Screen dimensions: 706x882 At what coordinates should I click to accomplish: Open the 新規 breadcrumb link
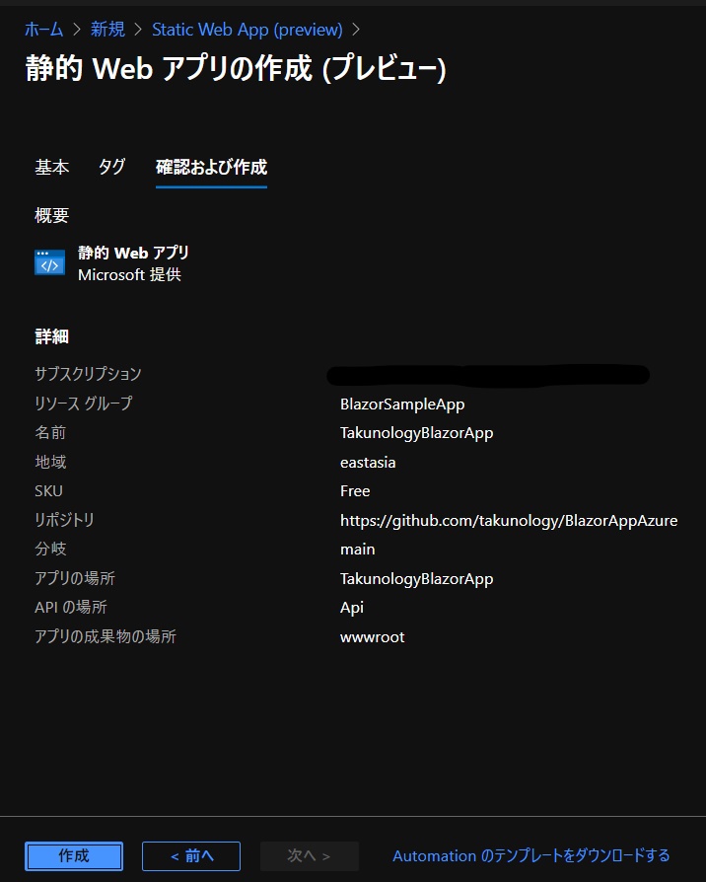click(x=107, y=30)
